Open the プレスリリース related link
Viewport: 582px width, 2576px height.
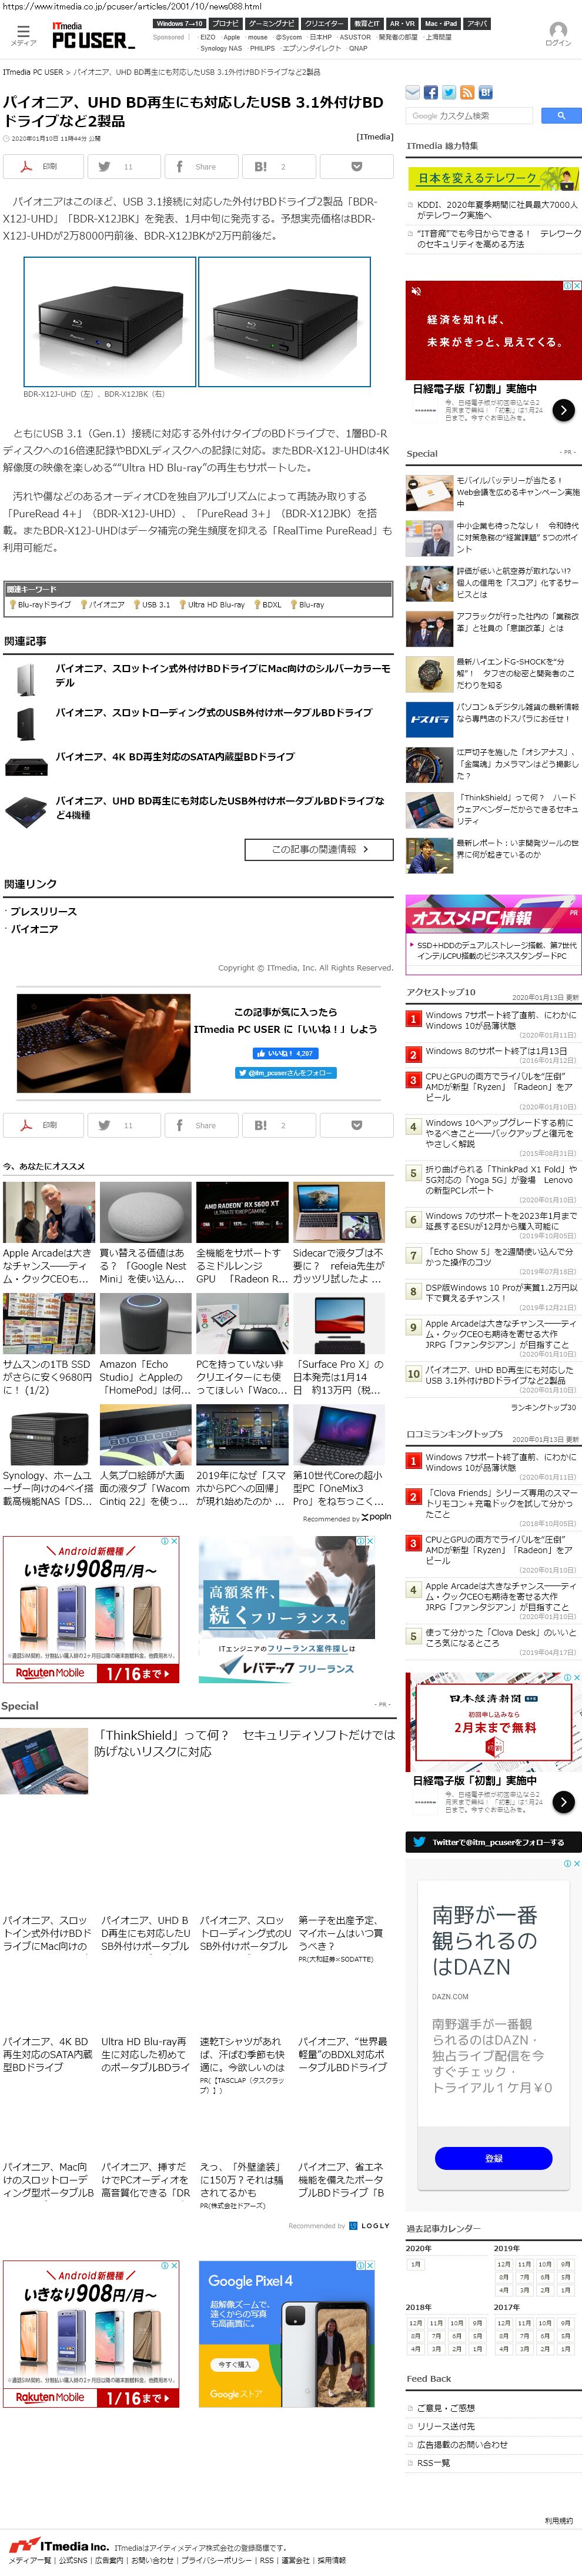pyautogui.click(x=43, y=911)
